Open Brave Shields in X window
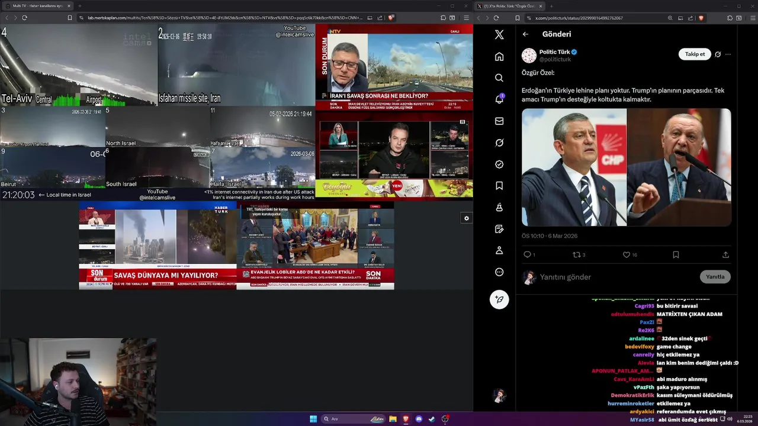 pyautogui.click(x=701, y=18)
